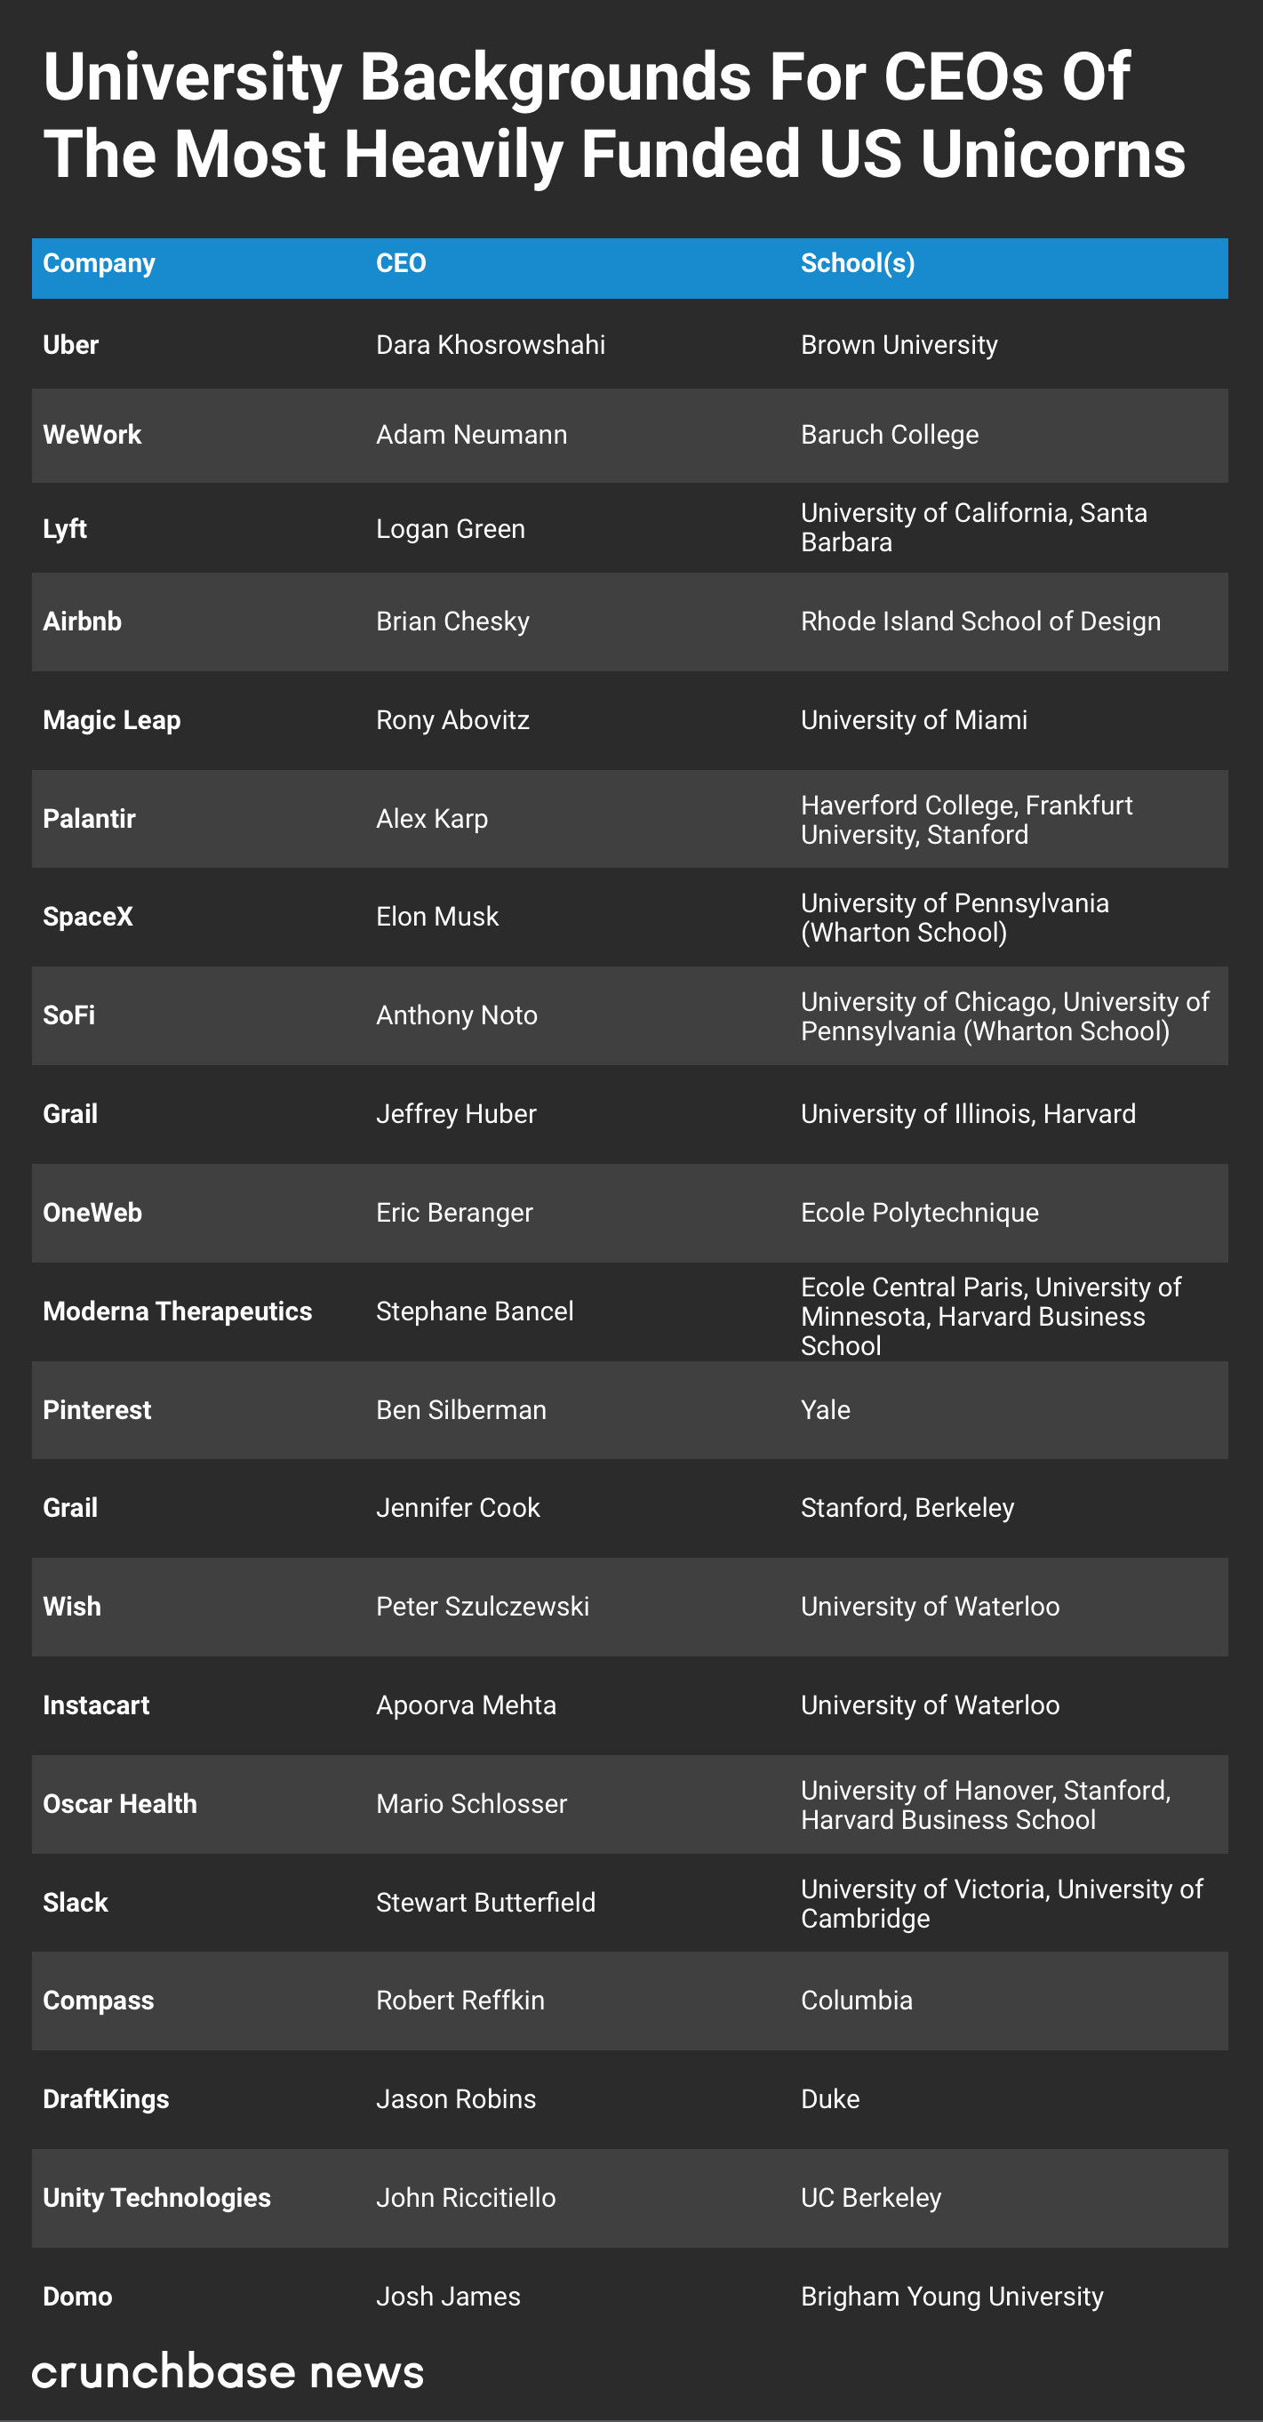The height and width of the screenshot is (2422, 1263).
Task: Click the CEO column header
Action: (401, 263)
